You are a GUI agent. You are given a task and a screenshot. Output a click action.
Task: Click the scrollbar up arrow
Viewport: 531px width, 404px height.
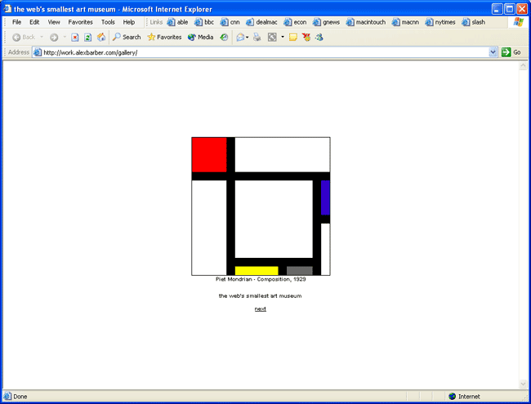[523, 65]
